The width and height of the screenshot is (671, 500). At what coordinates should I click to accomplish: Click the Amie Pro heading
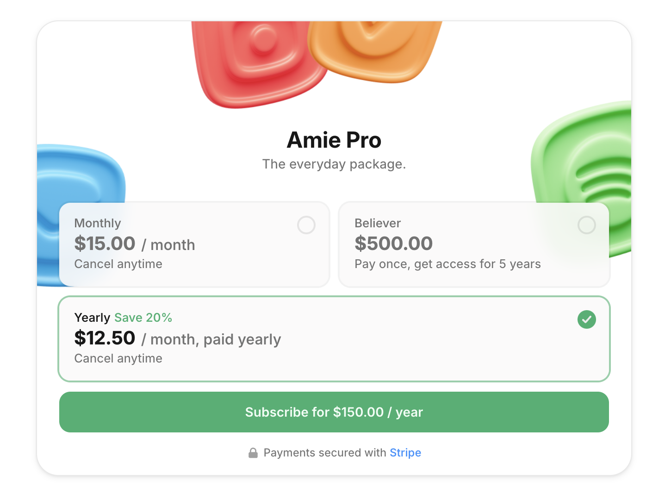(334, 140)
